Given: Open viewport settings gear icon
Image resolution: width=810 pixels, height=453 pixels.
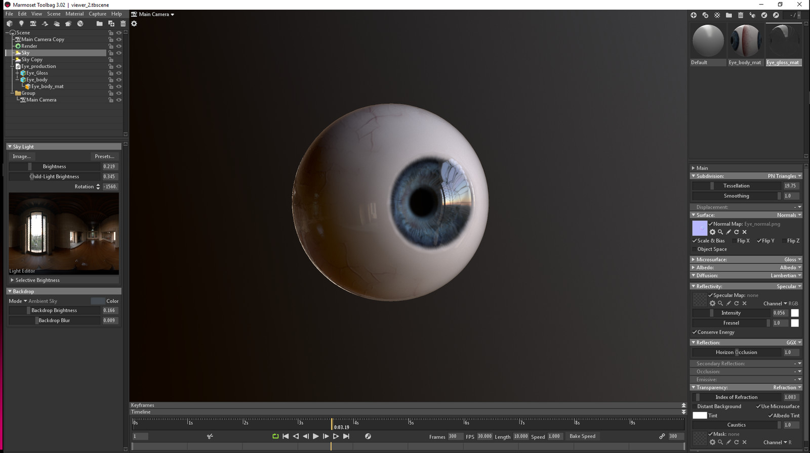Looking at the screenshot, I should [x=134, y=23].
